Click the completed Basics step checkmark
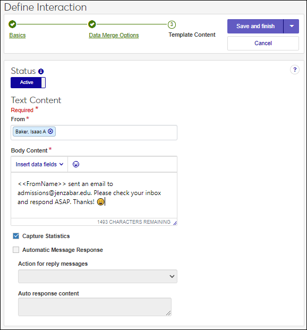 click(x=12, y=24)
